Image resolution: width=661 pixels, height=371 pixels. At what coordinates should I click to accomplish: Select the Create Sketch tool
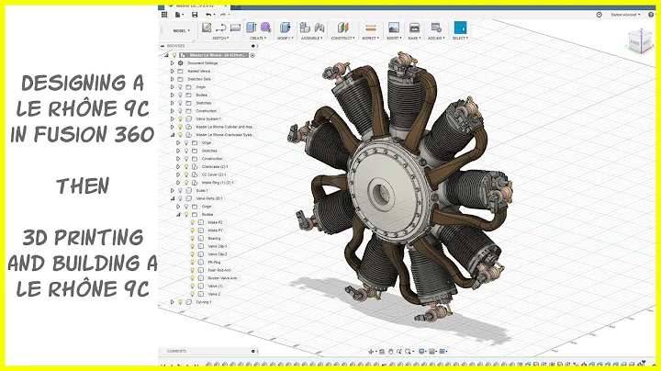point(207,28)
